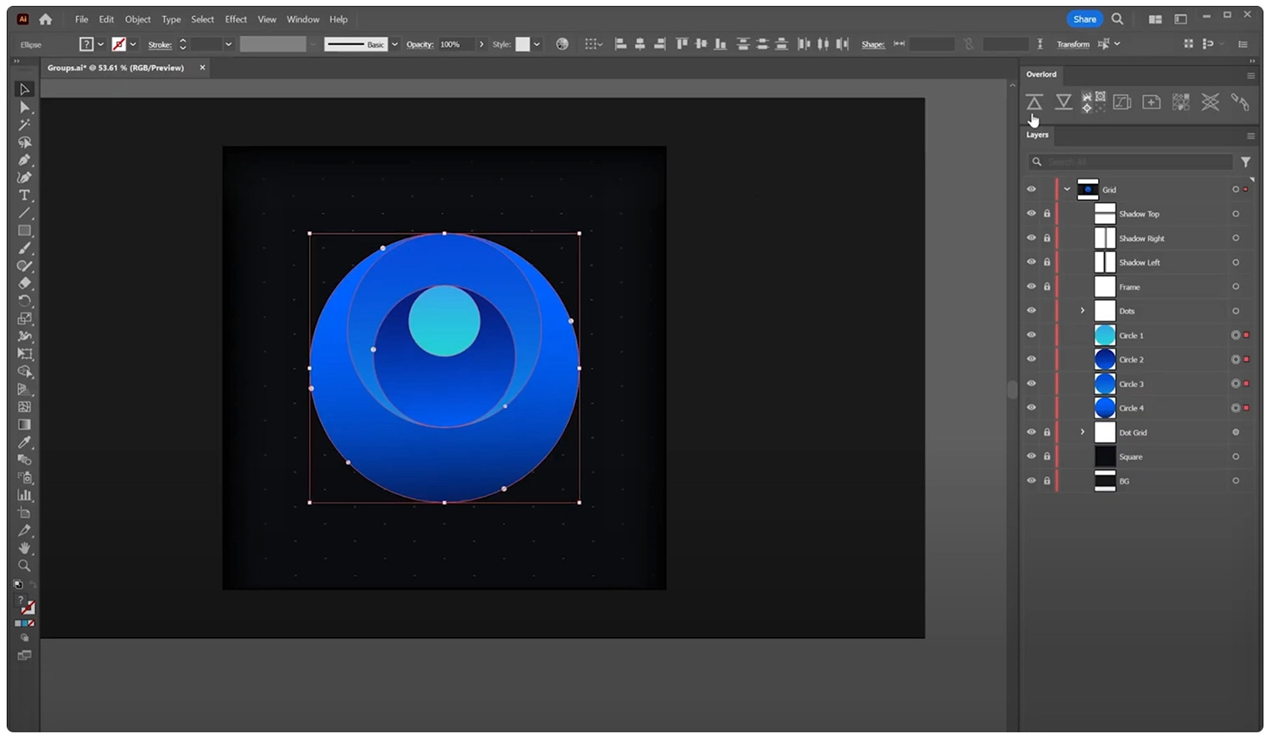Open the Effect menu
The height and width of the screenshot is (739, 1271).
click(235, 18)
